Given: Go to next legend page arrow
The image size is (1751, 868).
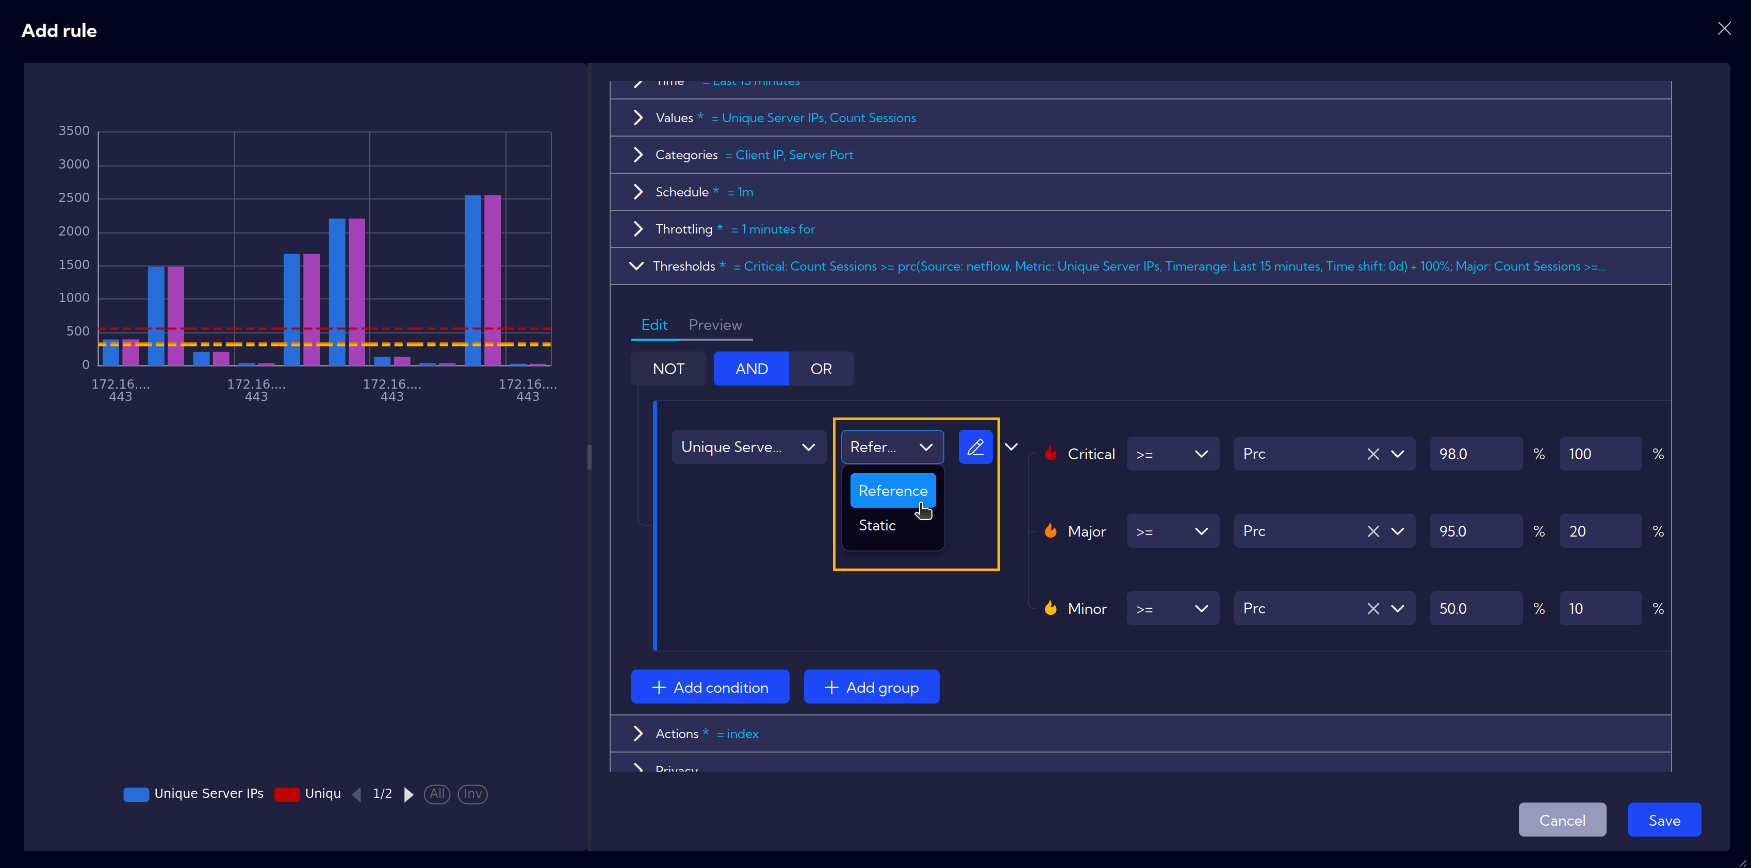Looking at the screenshot, I should pyautogui.click(x=408, y=794).
